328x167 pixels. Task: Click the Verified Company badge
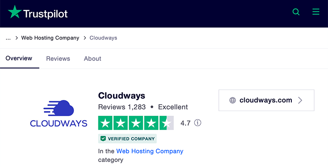[127, 139]
